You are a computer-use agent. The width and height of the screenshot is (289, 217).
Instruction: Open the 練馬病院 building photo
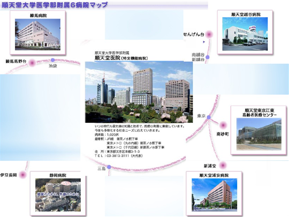pyautogui.click(x=37, y=34)
